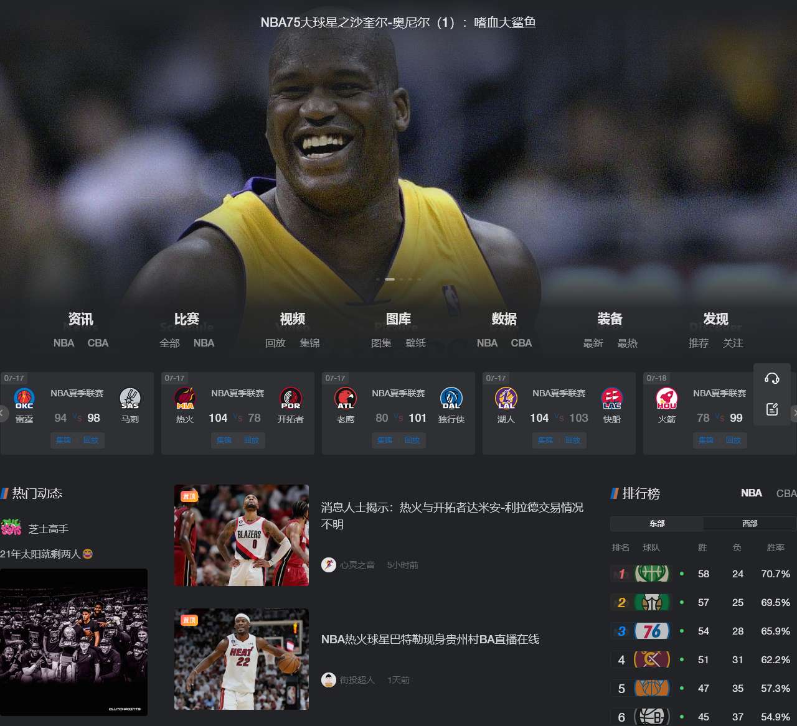Open the Blazers player news thumbnail
The width and height of the screenshot is (797, 726).
pos(242,535)
